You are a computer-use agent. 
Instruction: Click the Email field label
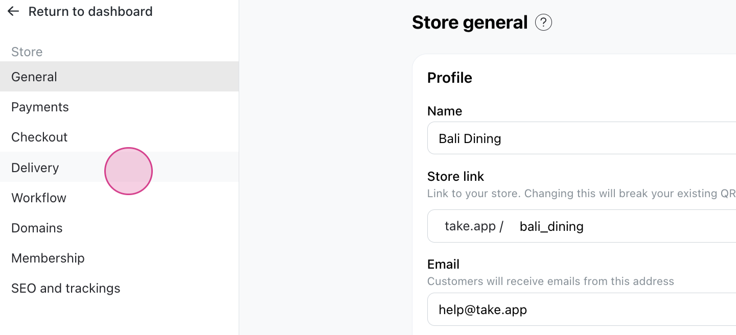444,264
